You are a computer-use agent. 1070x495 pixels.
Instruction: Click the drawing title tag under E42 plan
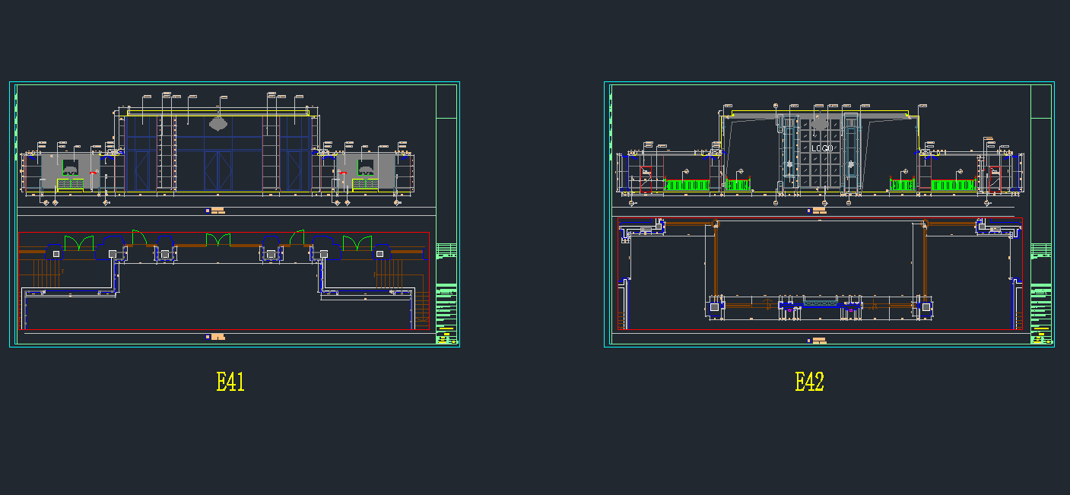pyautogui.click(x=817, y=340)
